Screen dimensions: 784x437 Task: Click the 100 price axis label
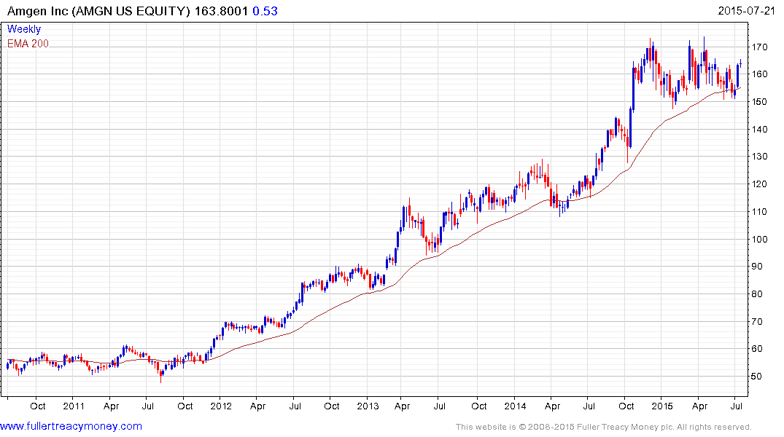click(759, 239)
